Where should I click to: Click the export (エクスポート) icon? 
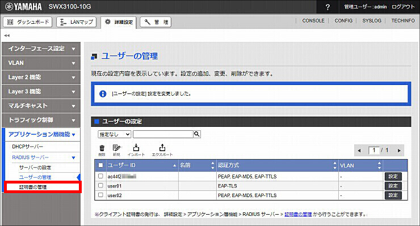tap(162, 150)
